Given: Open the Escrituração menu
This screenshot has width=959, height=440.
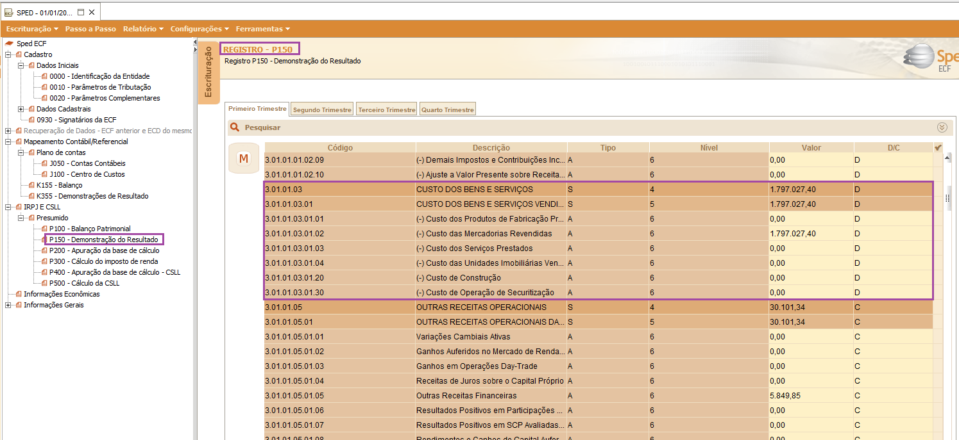Looking at the screenshot, I should (32, 29).
